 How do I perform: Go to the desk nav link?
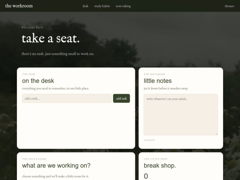[x=85, y=6]
